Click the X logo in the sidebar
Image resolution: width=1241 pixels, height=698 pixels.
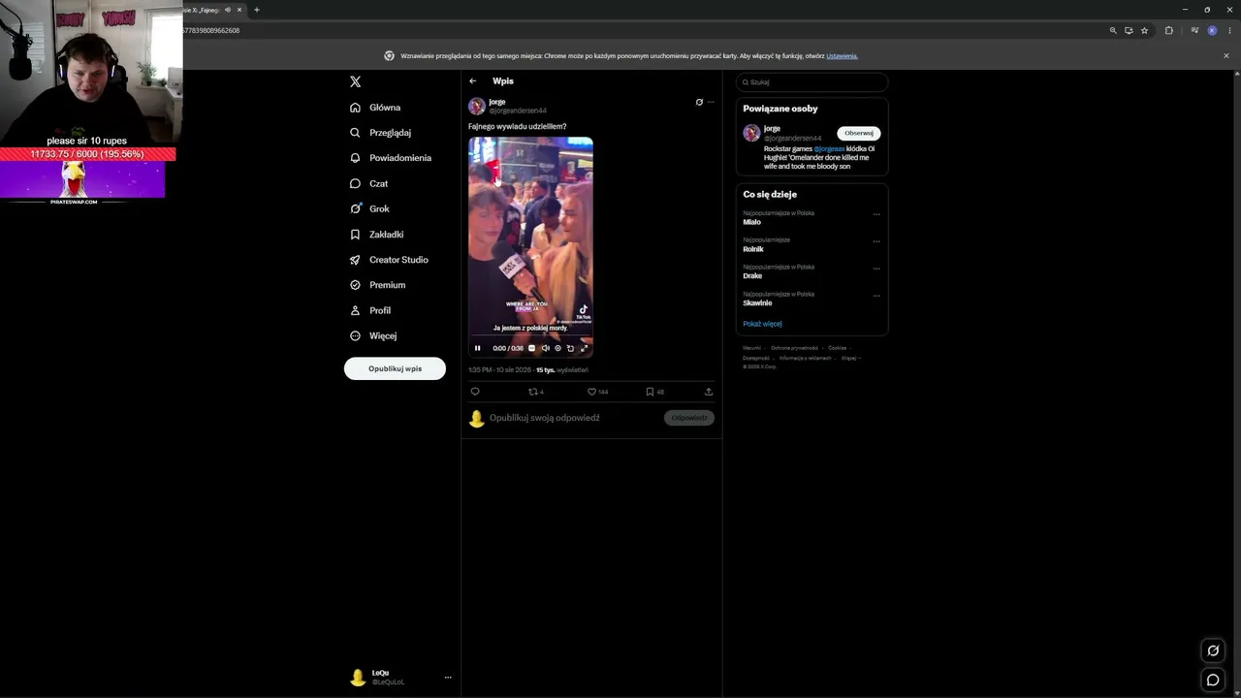[x=356, y=82]
